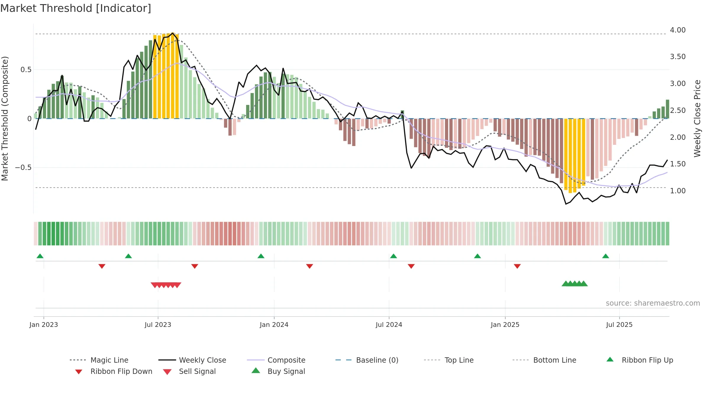Click the ribbon flip up marker near May 2023
The image size is (710, 399).
pos(128,256)
